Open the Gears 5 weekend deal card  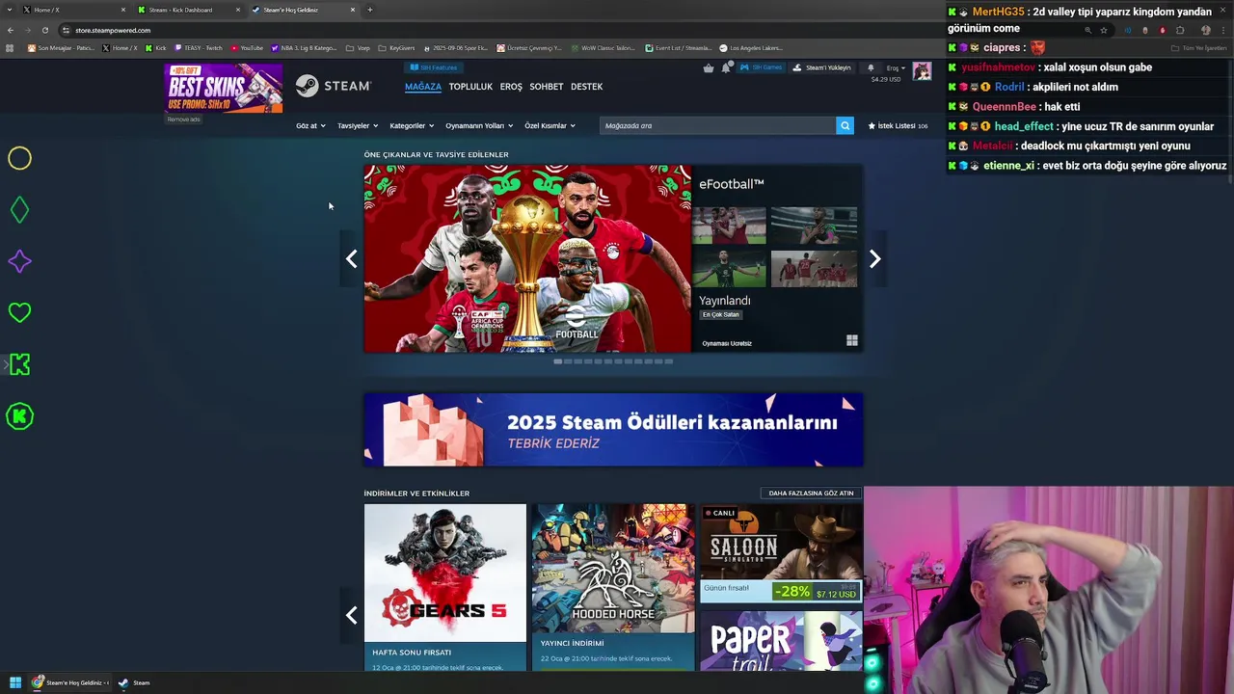[445, 587]
